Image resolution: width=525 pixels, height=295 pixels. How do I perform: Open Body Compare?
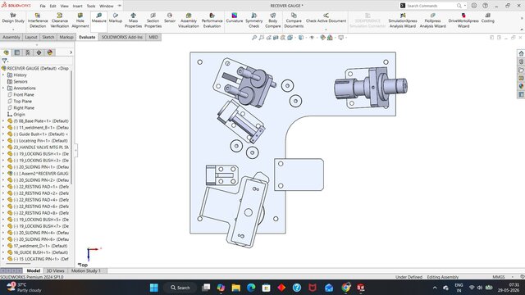coord(273,20)
